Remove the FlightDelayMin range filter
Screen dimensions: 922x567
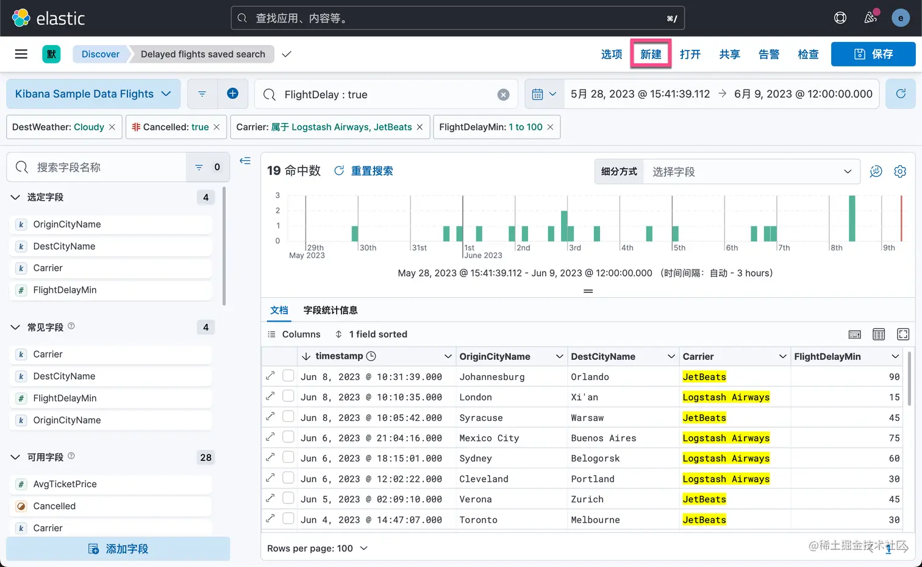click(550, 127)
